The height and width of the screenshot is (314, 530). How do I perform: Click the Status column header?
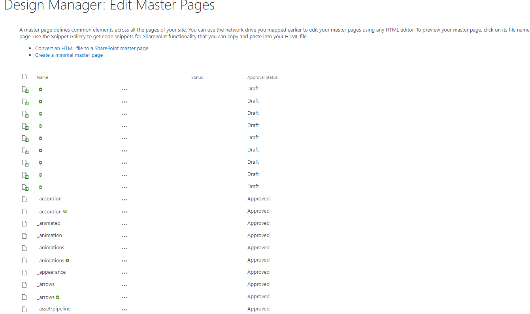pos(197,77)
